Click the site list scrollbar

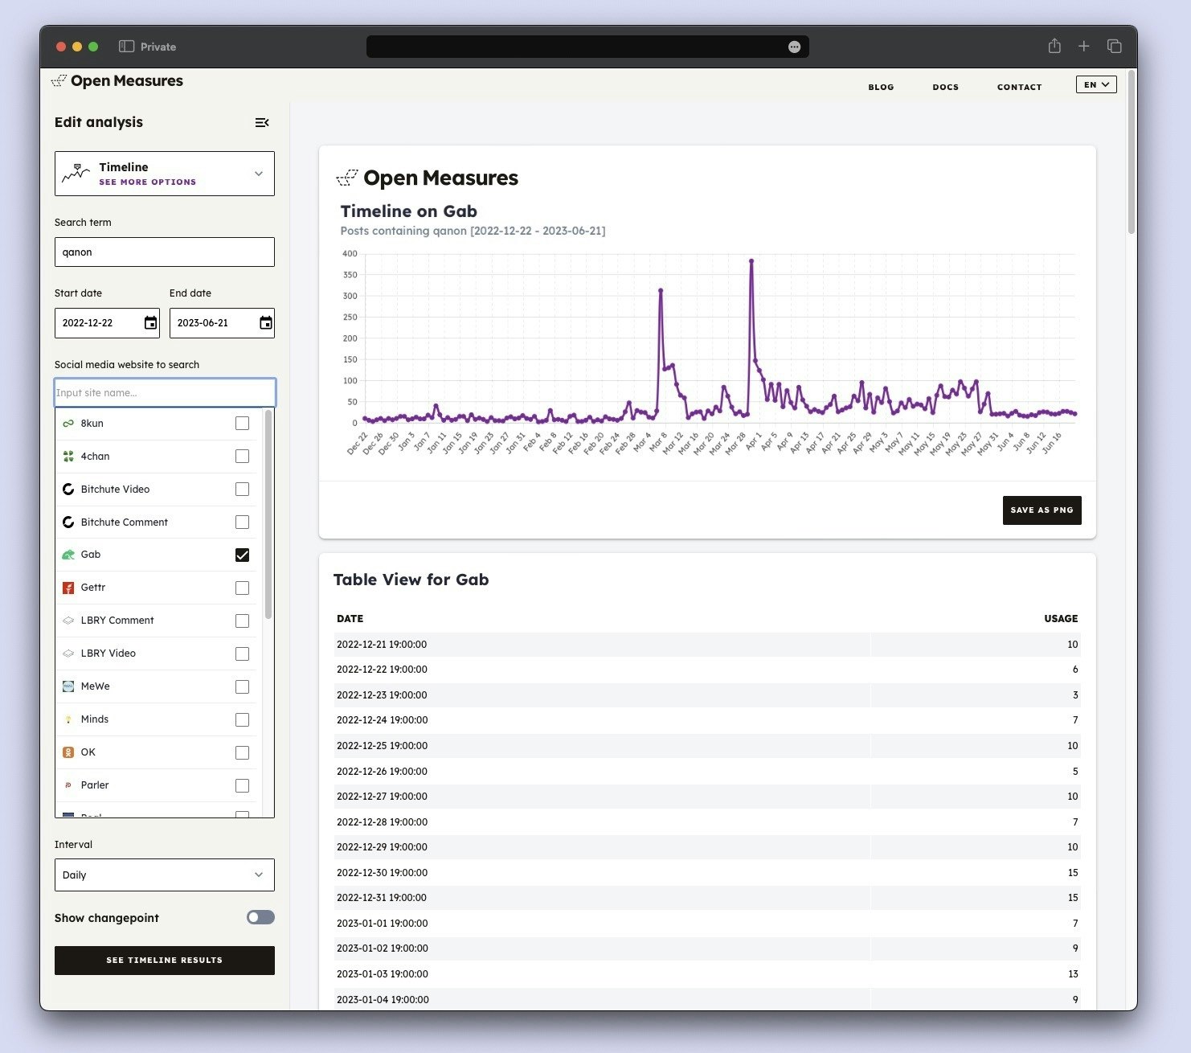click(x=268, y=514)
